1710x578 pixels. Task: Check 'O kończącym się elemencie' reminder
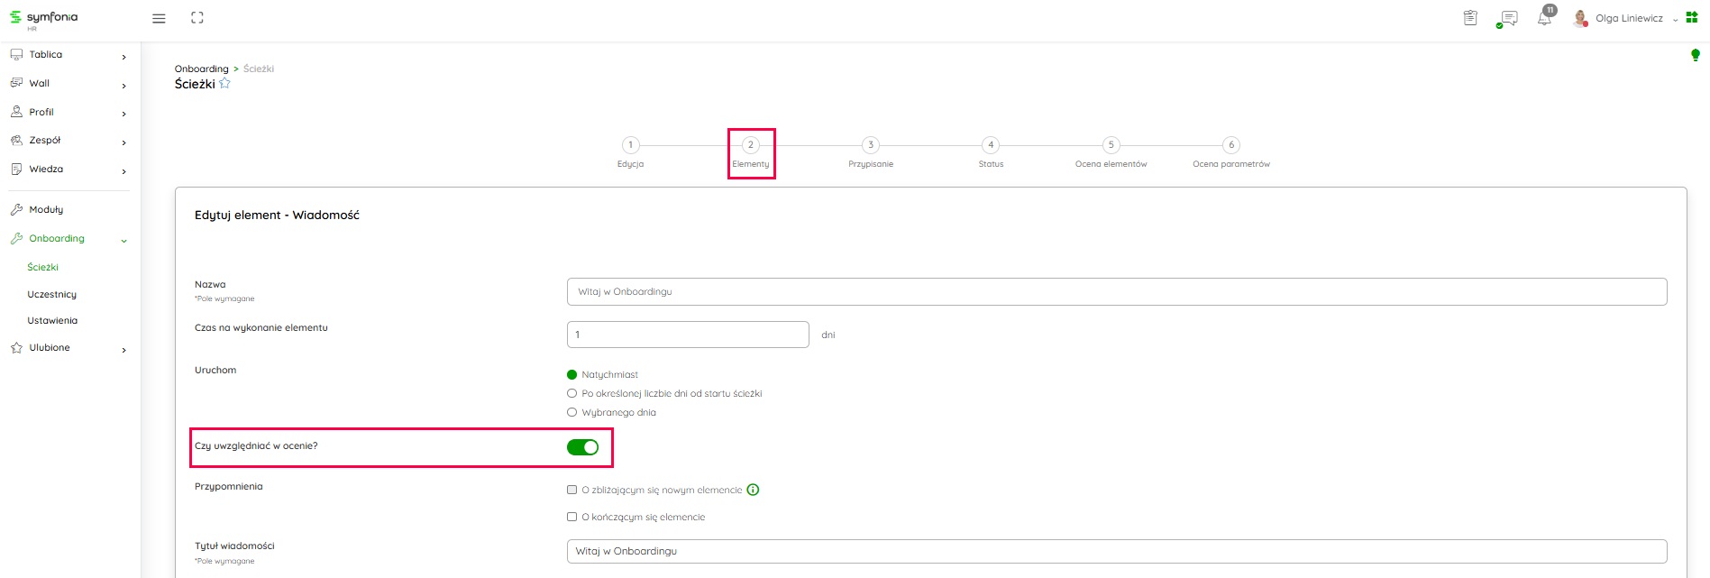coord(572,517)
